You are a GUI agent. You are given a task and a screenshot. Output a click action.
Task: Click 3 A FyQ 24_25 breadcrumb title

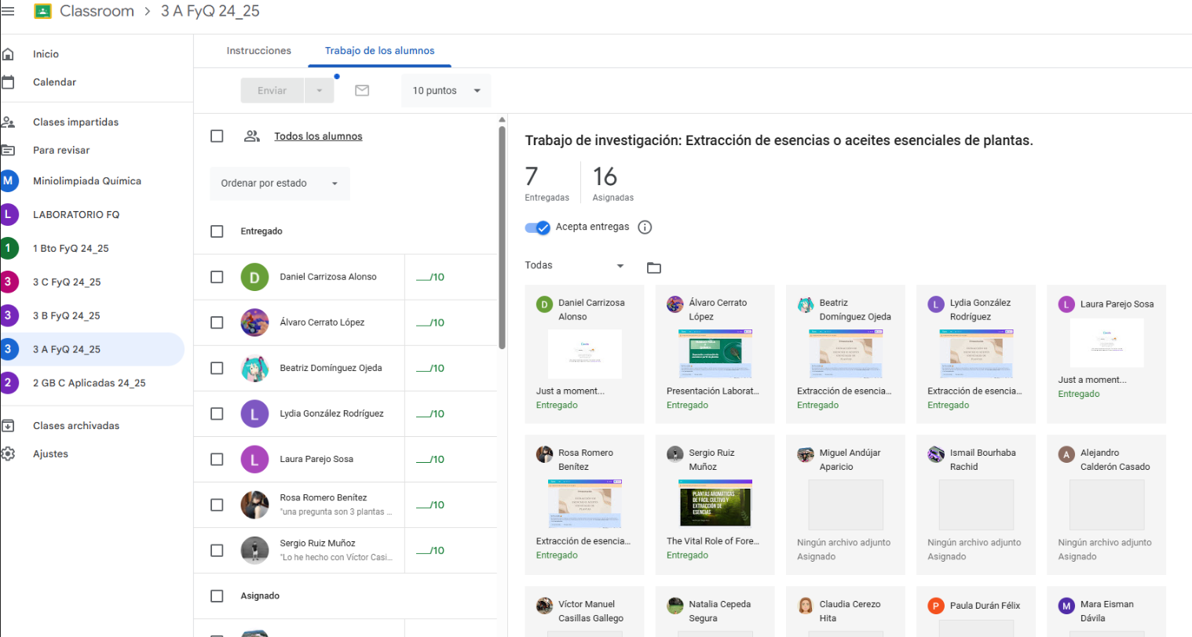[210, 12]
